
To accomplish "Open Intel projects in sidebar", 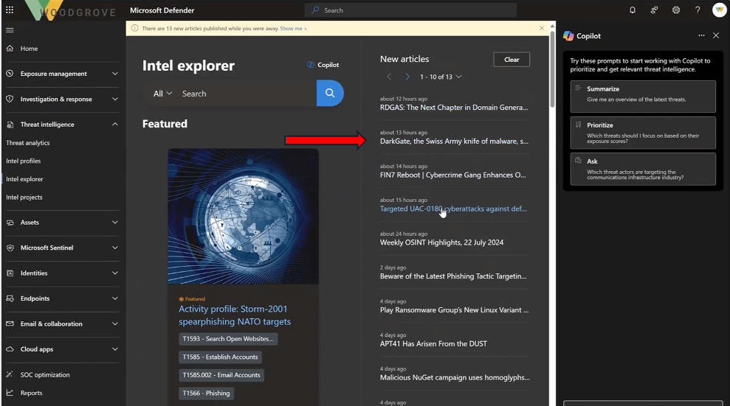I will (x=24, y=197).
